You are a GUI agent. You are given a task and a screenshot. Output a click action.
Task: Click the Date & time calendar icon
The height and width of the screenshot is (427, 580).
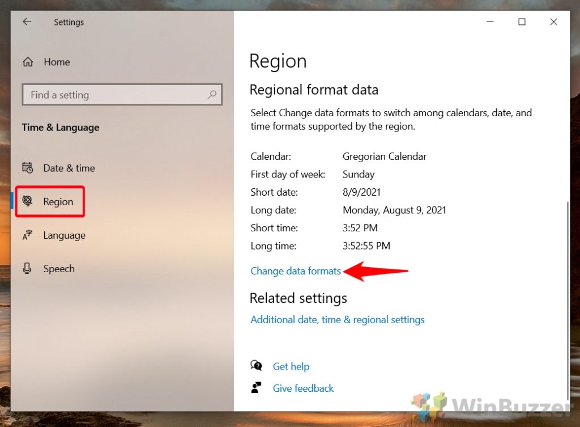[27, 168]
